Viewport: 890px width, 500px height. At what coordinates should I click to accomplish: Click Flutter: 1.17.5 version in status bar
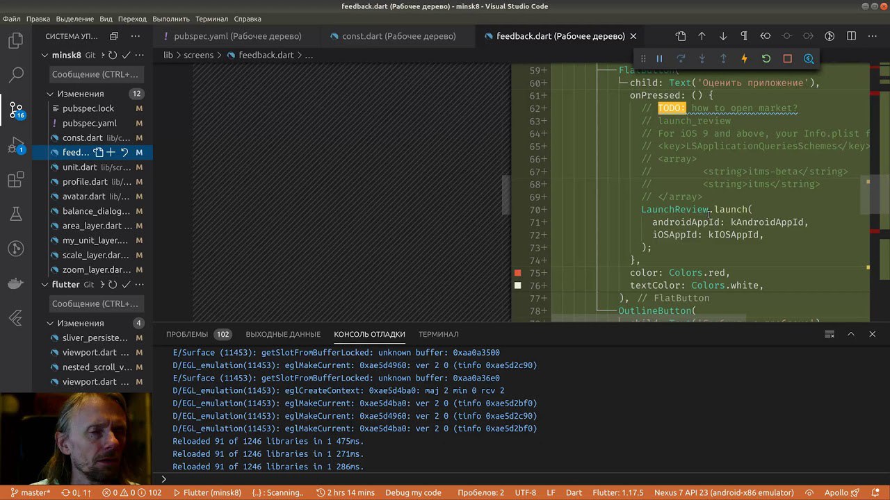pyautogui.click(x=618, y=492)
